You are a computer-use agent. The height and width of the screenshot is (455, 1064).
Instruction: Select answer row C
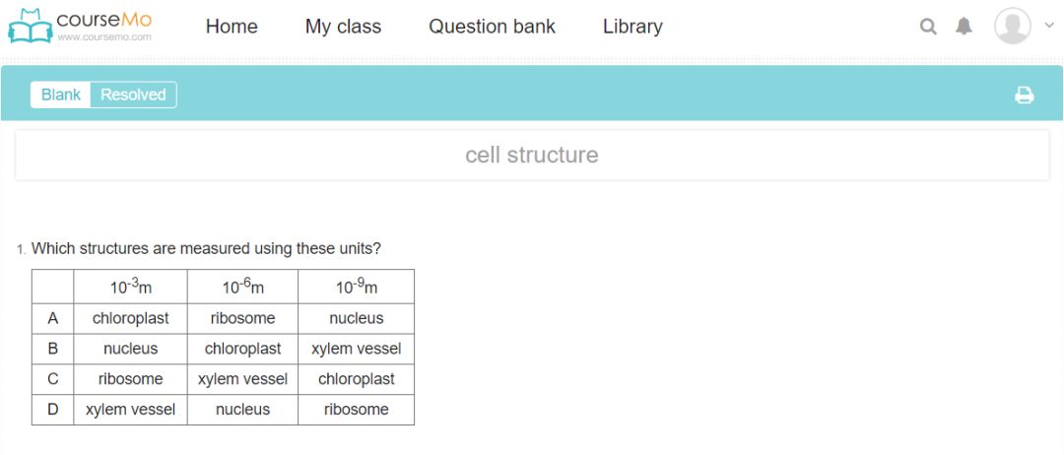point(53,379)
